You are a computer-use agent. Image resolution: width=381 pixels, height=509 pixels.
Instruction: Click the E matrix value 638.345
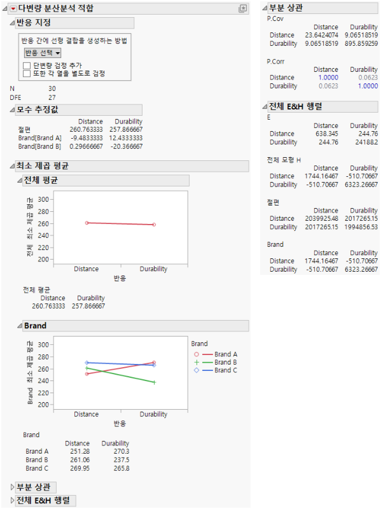[327, 134]
